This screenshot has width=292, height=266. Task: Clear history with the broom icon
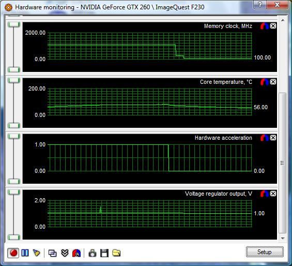(x=37, y=253)
